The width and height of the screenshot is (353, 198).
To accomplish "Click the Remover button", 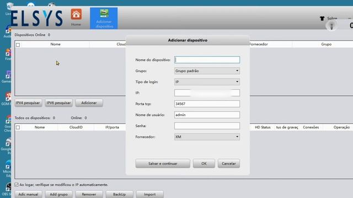I will pos(89,194).
